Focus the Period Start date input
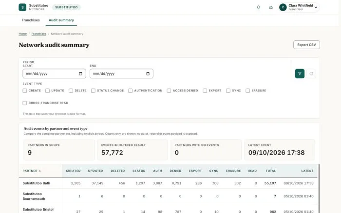The image size is (341, 213). pyautogui.click(x=54, y=73)
